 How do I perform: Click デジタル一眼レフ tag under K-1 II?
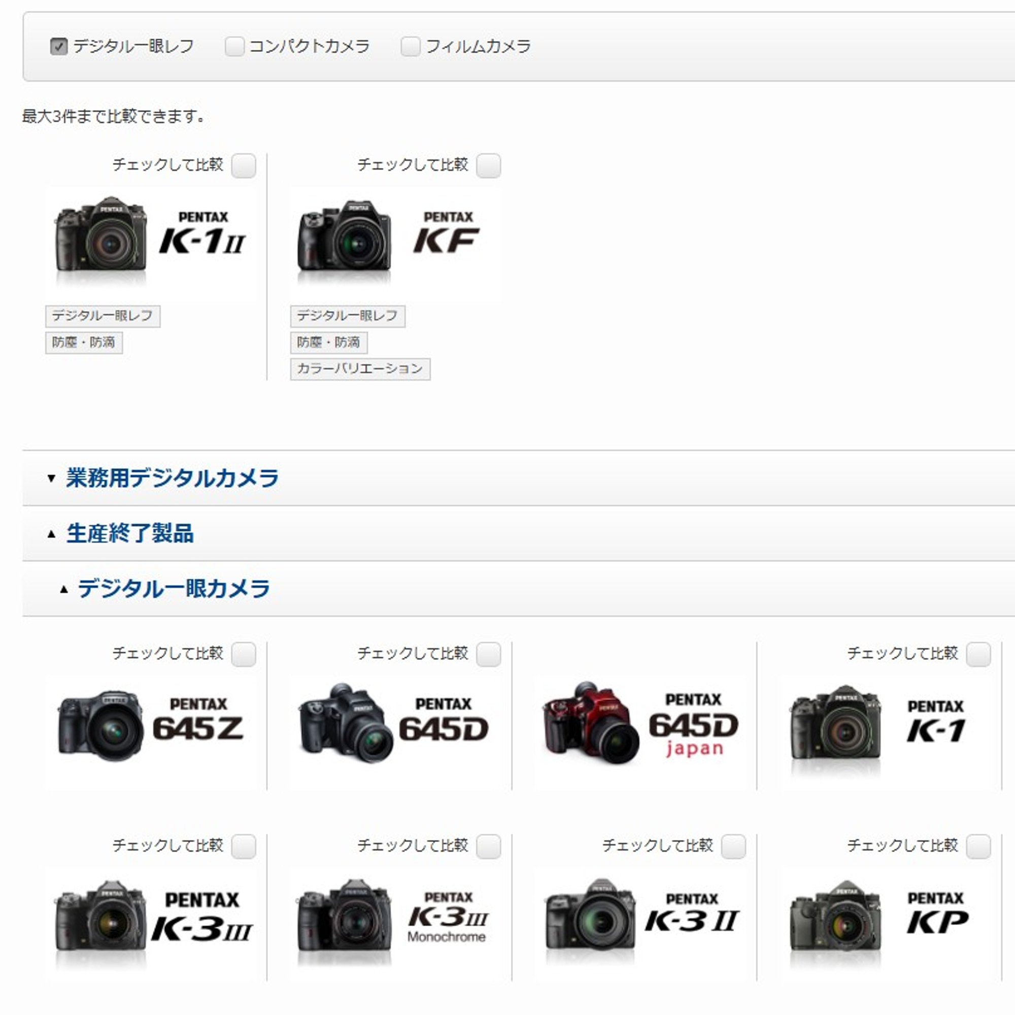(103, 316)
